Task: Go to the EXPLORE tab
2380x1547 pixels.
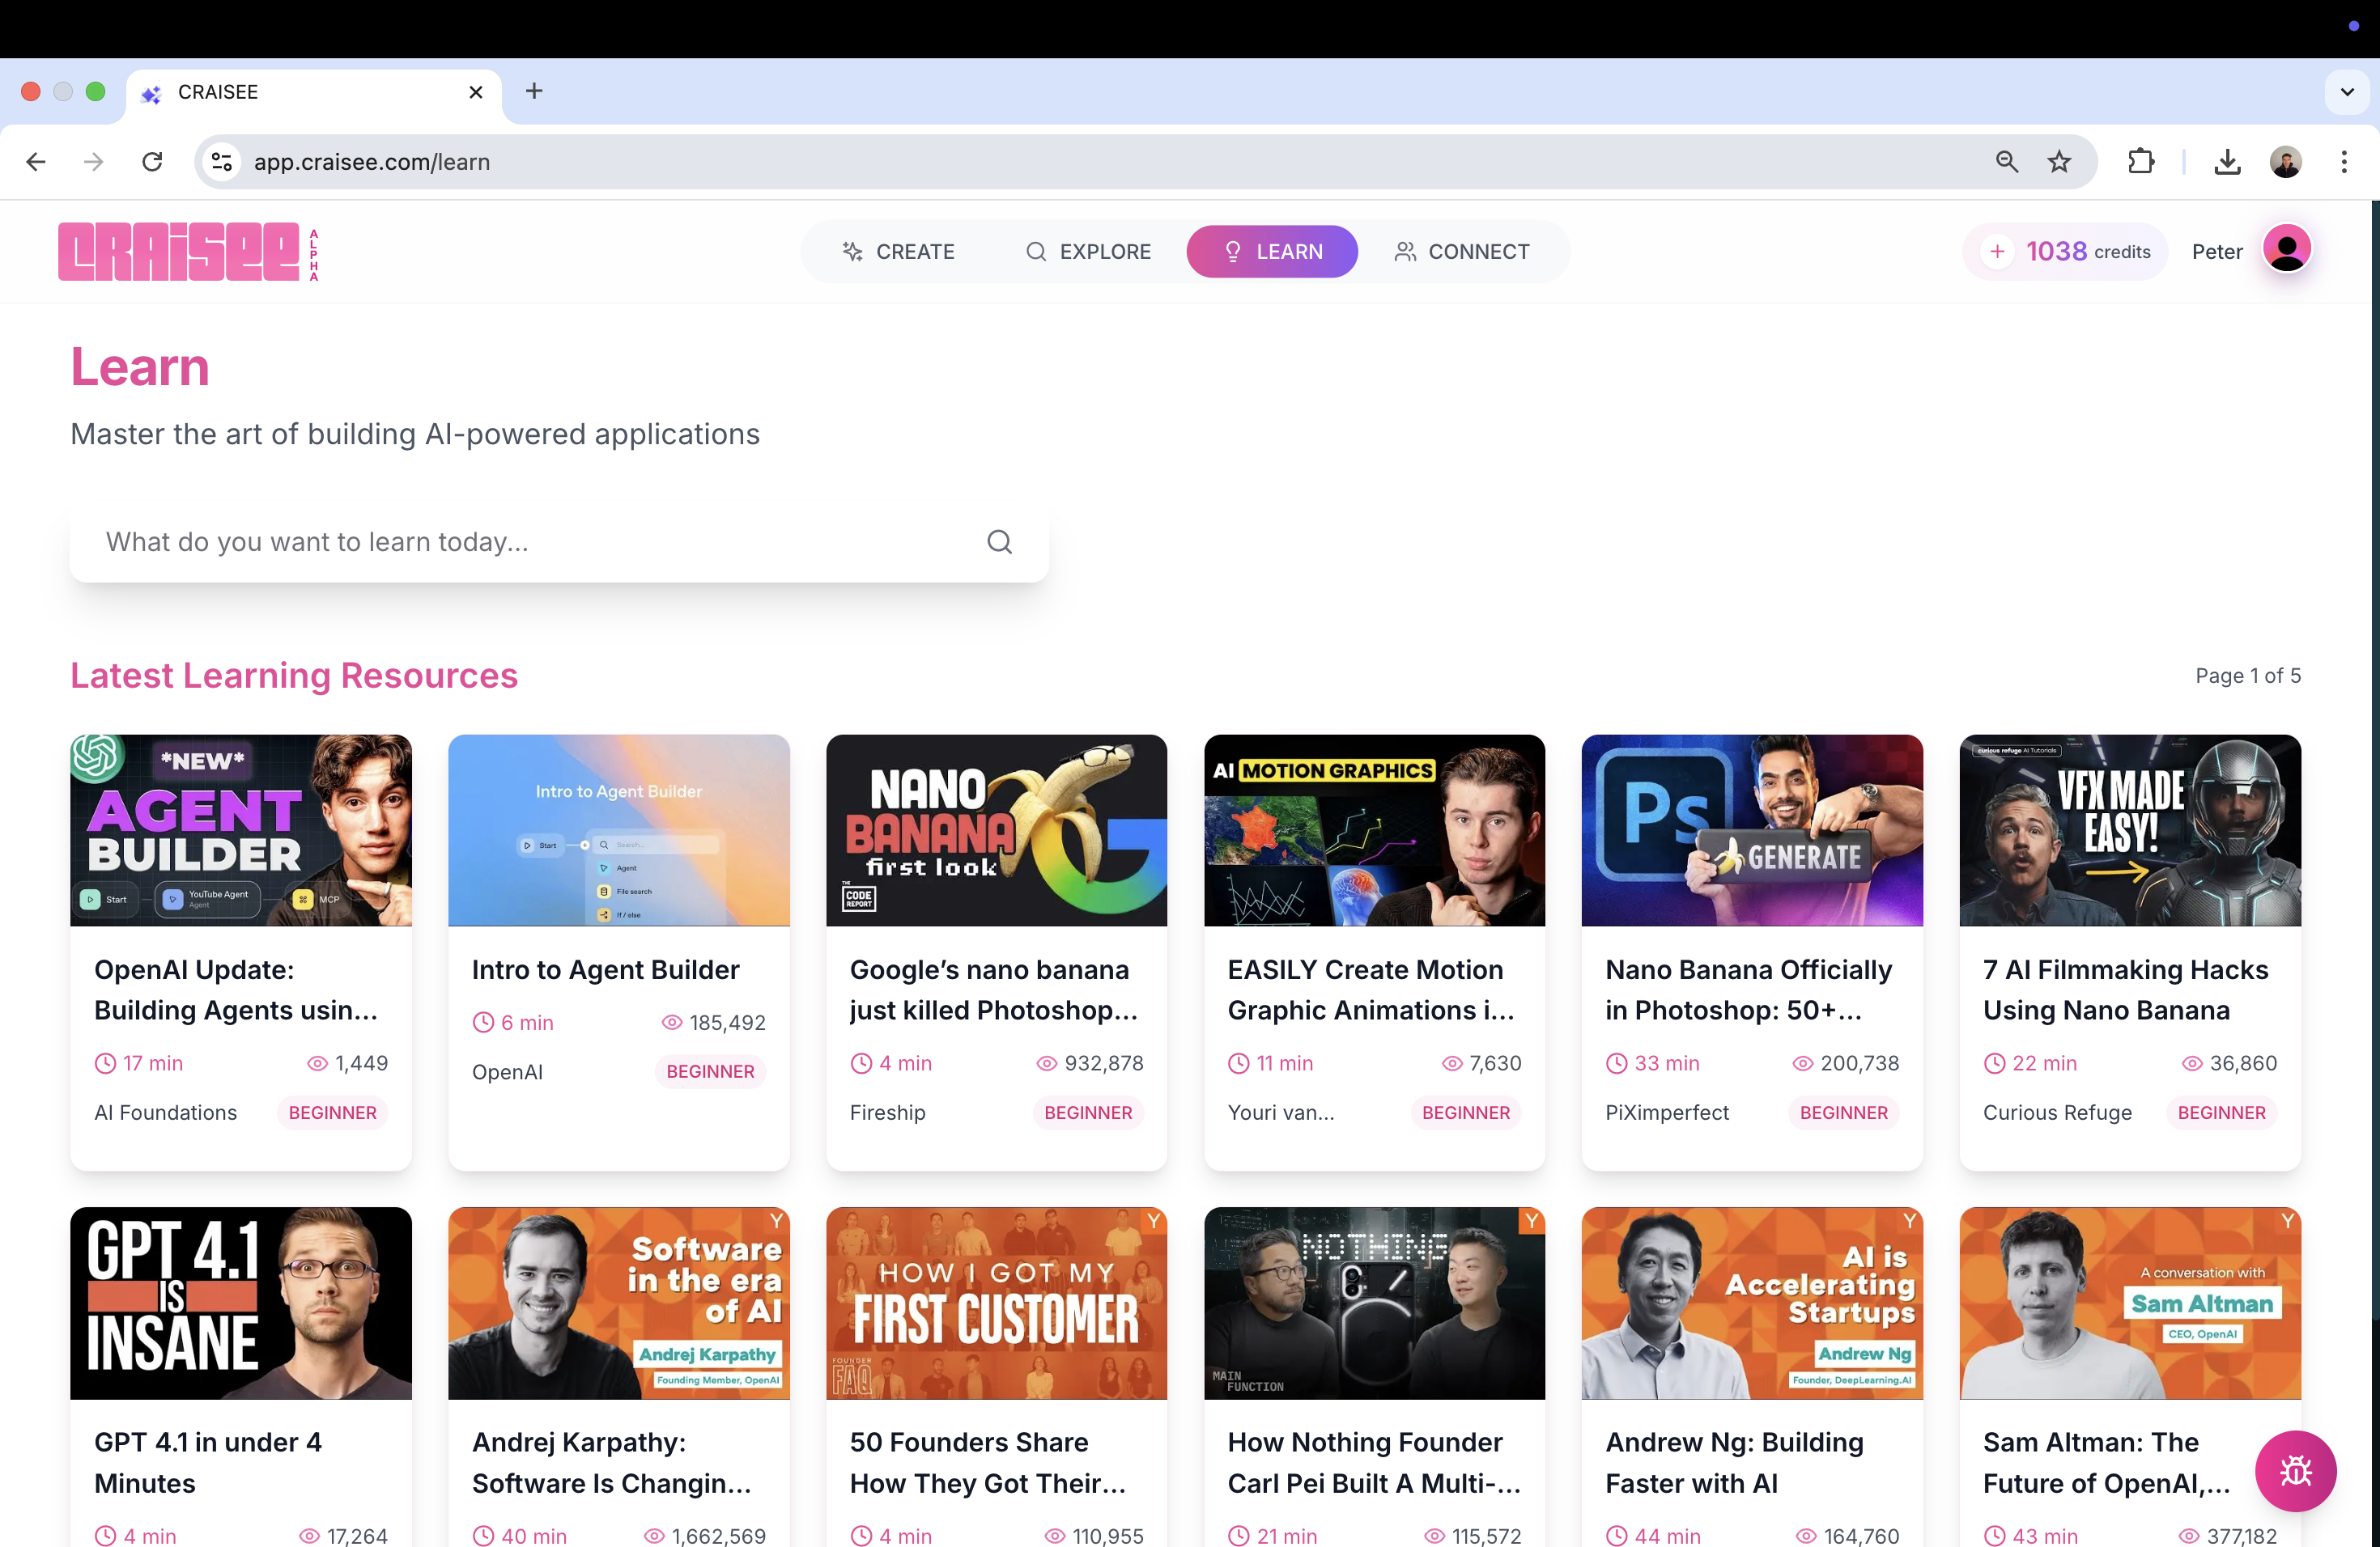Action: [1088, 252]
